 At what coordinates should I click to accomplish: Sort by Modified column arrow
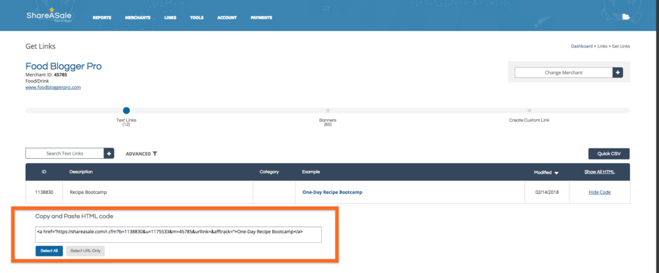point(557,173)
